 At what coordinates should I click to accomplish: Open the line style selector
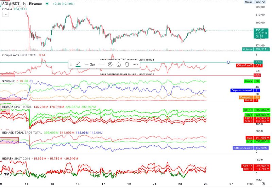[101, 64]
